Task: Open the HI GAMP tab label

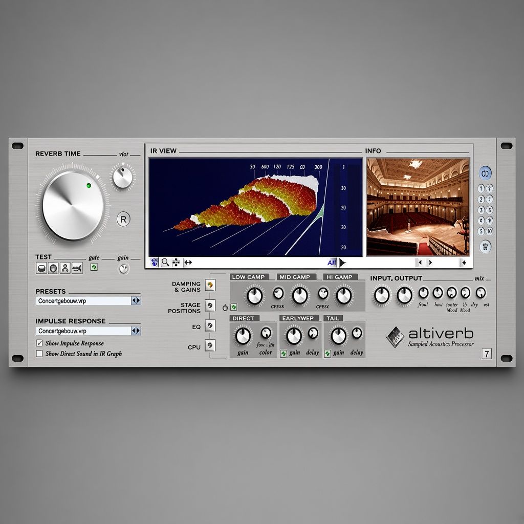Action: [340, 277]
